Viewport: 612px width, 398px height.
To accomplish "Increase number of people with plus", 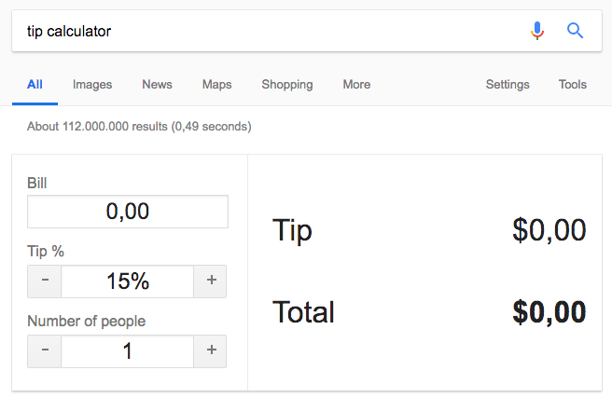I will (210, 350).
